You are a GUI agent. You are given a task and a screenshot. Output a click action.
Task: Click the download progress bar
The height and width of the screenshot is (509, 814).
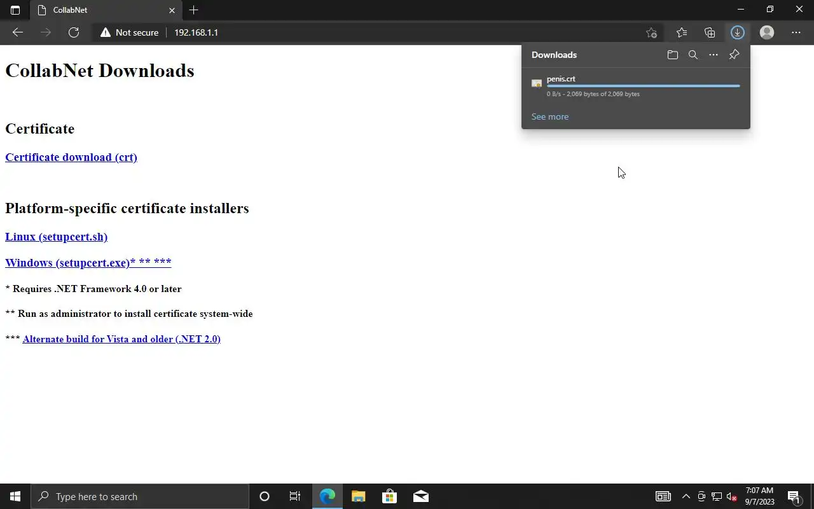coord(644,86)
